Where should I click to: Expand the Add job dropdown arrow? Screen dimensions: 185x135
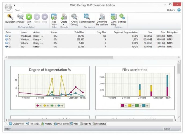tap(56, 25)
